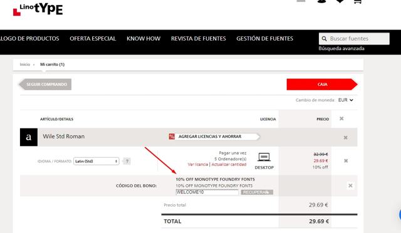Click the red discounted 29.69 € price

(x=321, y=160)
